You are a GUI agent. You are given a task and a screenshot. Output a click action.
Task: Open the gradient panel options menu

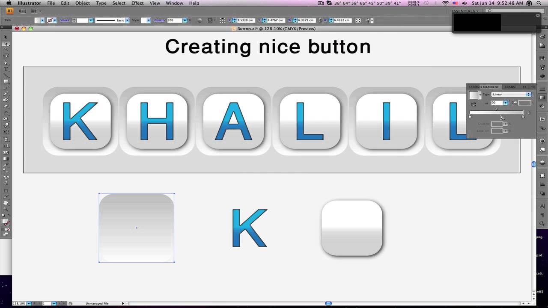pos(532,87)
